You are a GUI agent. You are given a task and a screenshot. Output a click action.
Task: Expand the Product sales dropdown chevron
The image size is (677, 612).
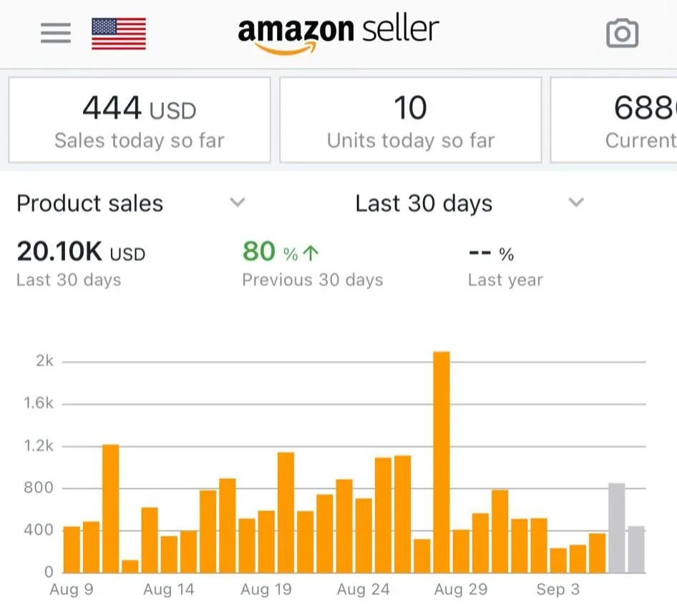238,203
